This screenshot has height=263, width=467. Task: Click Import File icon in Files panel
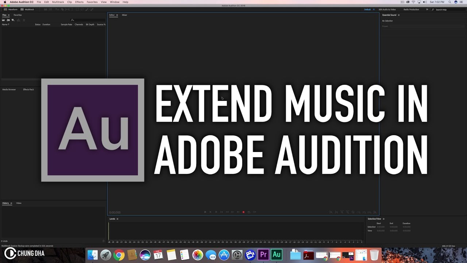8,20
